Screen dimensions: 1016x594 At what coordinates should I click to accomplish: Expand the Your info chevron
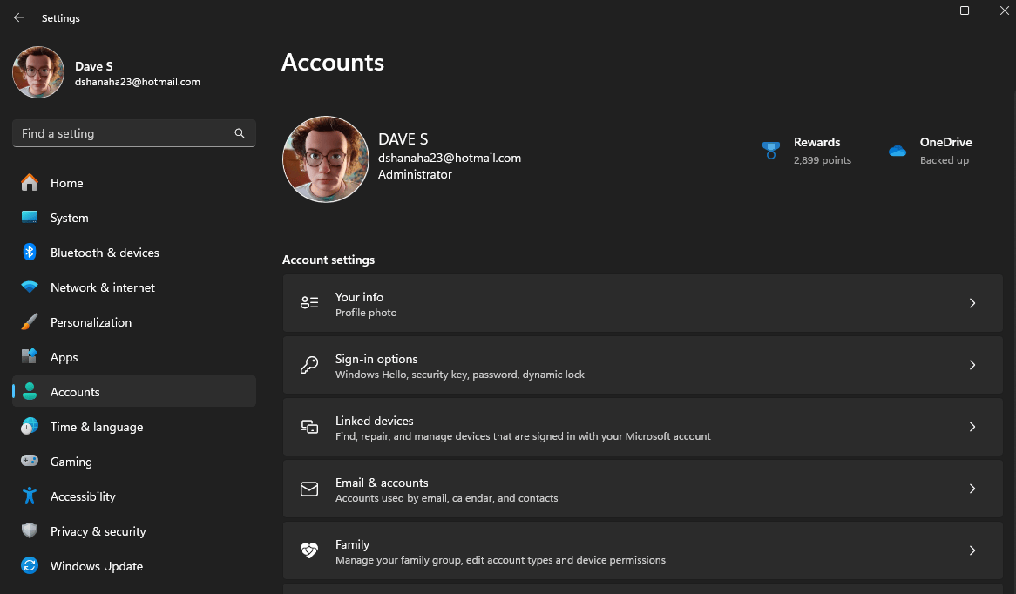pyautogui.click(x=972, y=303)
